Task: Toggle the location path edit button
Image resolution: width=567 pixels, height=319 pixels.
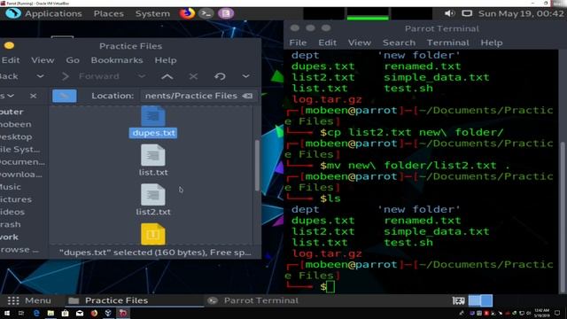Action: click(x=65, y=96)
